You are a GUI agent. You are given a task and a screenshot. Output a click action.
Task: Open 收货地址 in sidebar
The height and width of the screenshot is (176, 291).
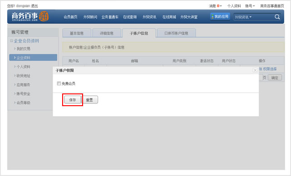pos(24,76)
